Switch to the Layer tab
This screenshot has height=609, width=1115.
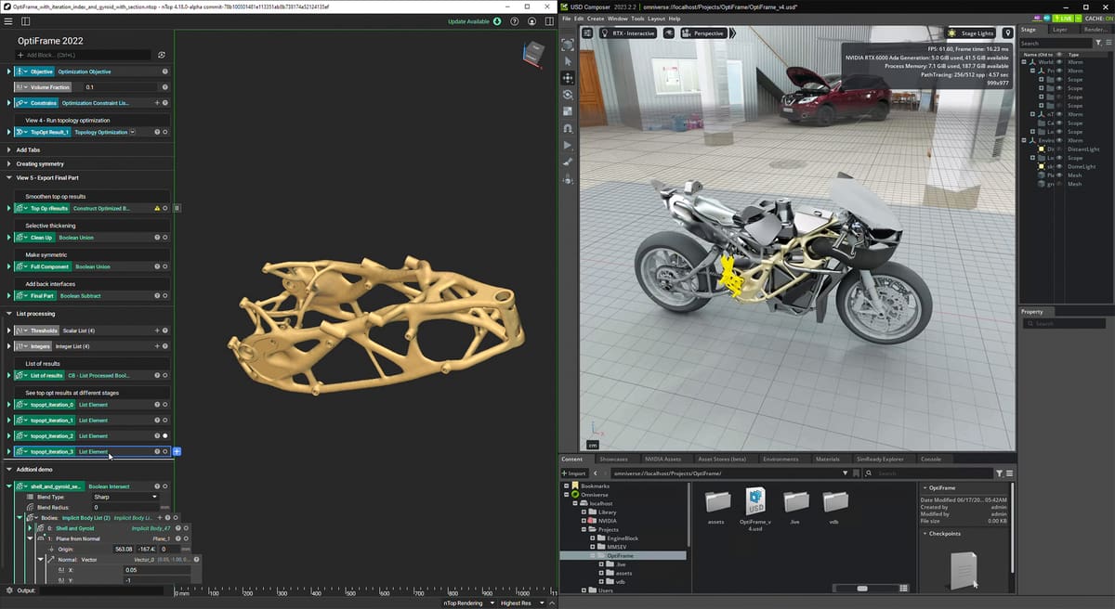coord(1060,30)
